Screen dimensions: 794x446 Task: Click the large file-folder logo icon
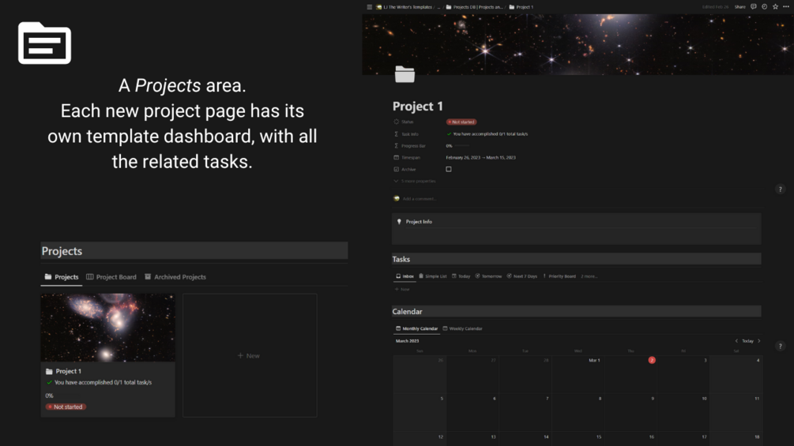pos(44,43)
